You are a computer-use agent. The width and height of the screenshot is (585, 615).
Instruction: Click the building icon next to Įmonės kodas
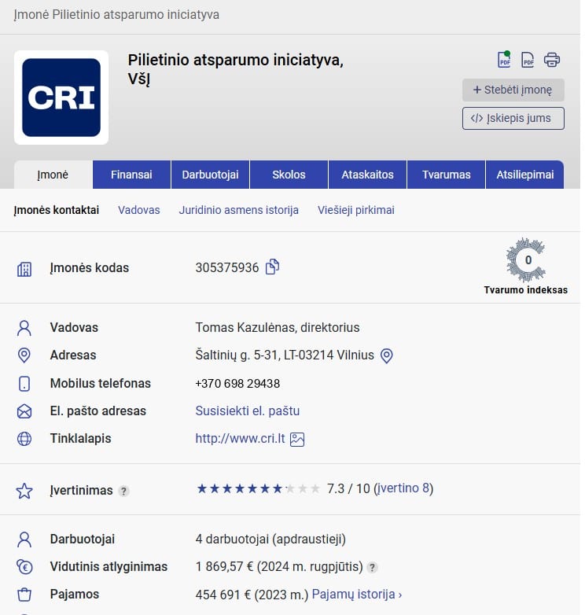coord(24,269)
